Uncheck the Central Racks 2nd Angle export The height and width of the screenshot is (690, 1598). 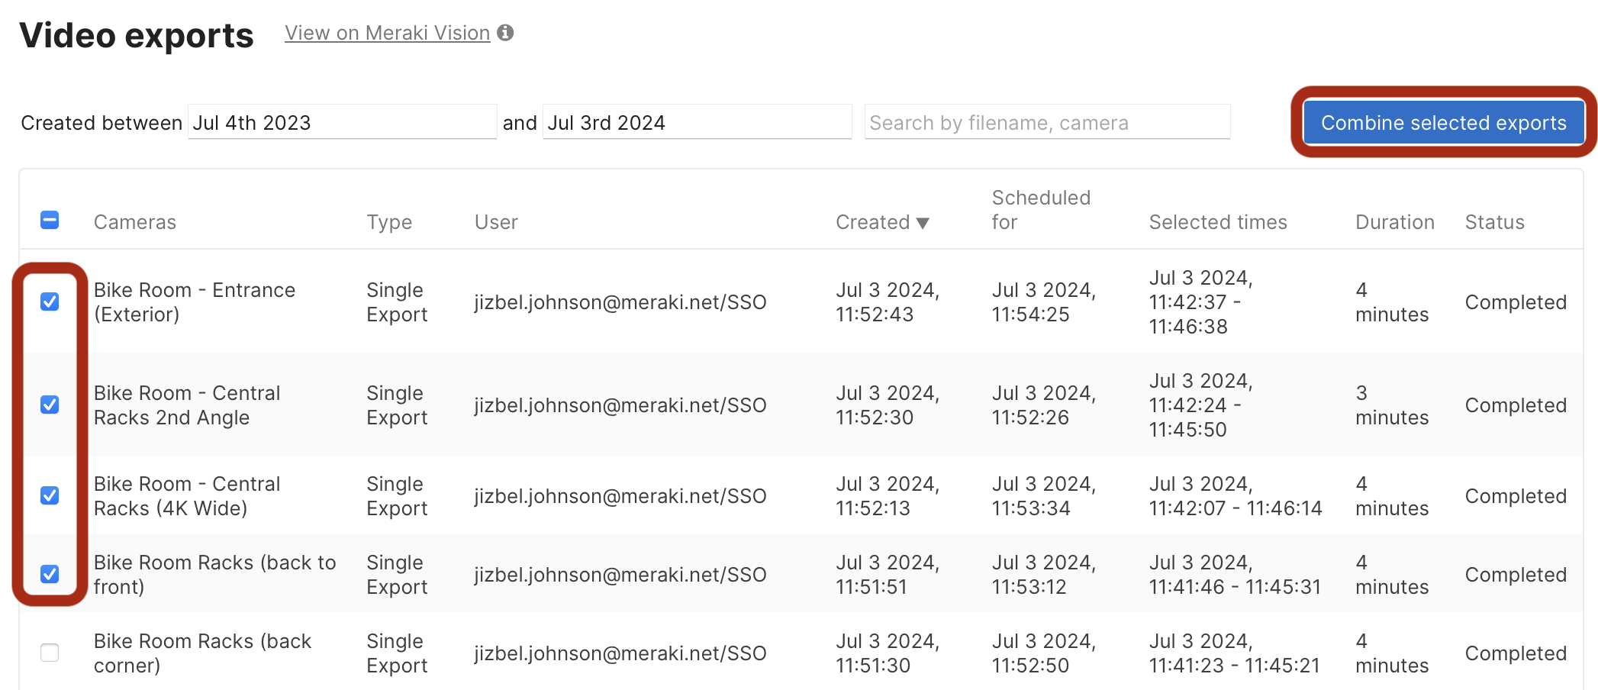(50, 405)
